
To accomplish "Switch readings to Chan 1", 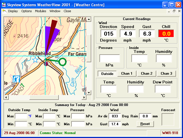I will pos(127,74).
